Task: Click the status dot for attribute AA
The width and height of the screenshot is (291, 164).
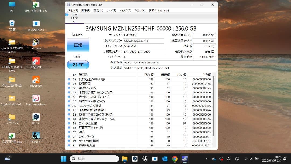Action: [69, 92]
